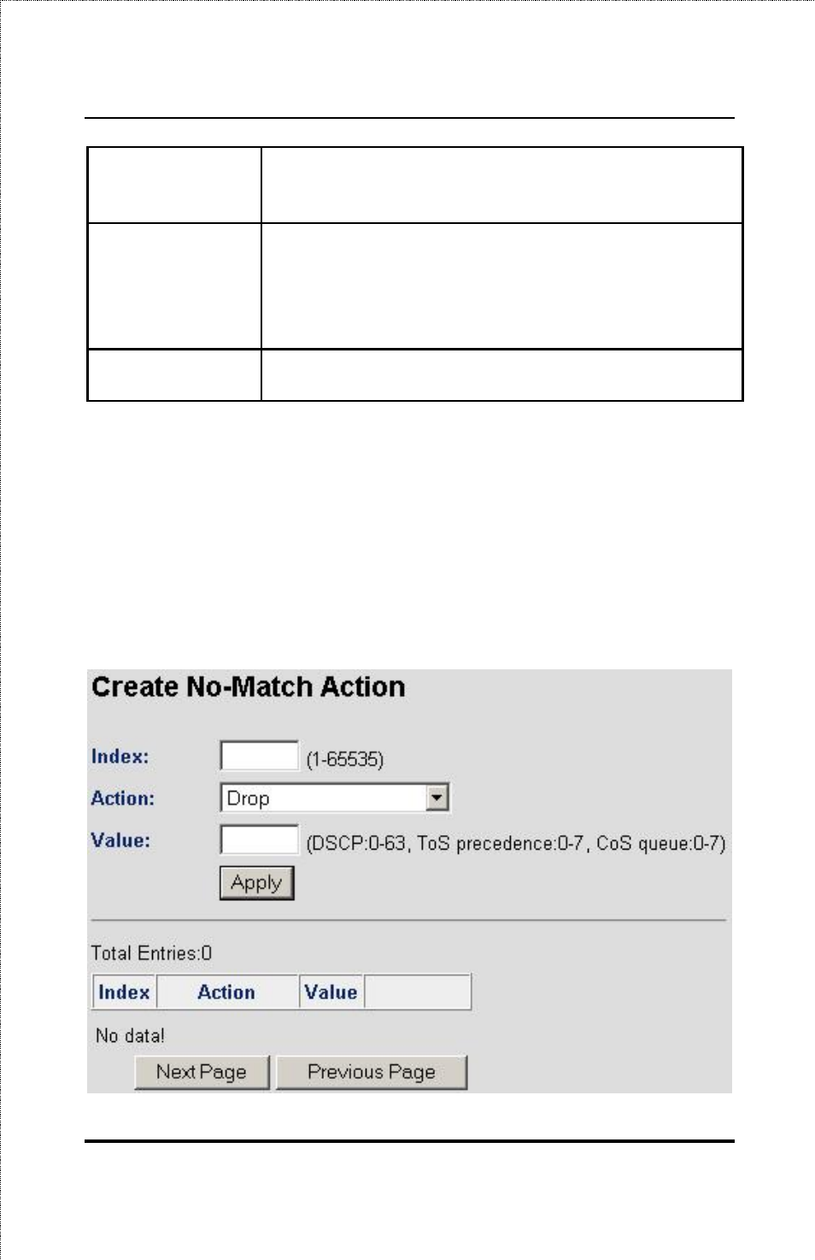The width and height of the screenshot is (815, 1260).
Task: Click the Value: field label
Action: point(120,840)
